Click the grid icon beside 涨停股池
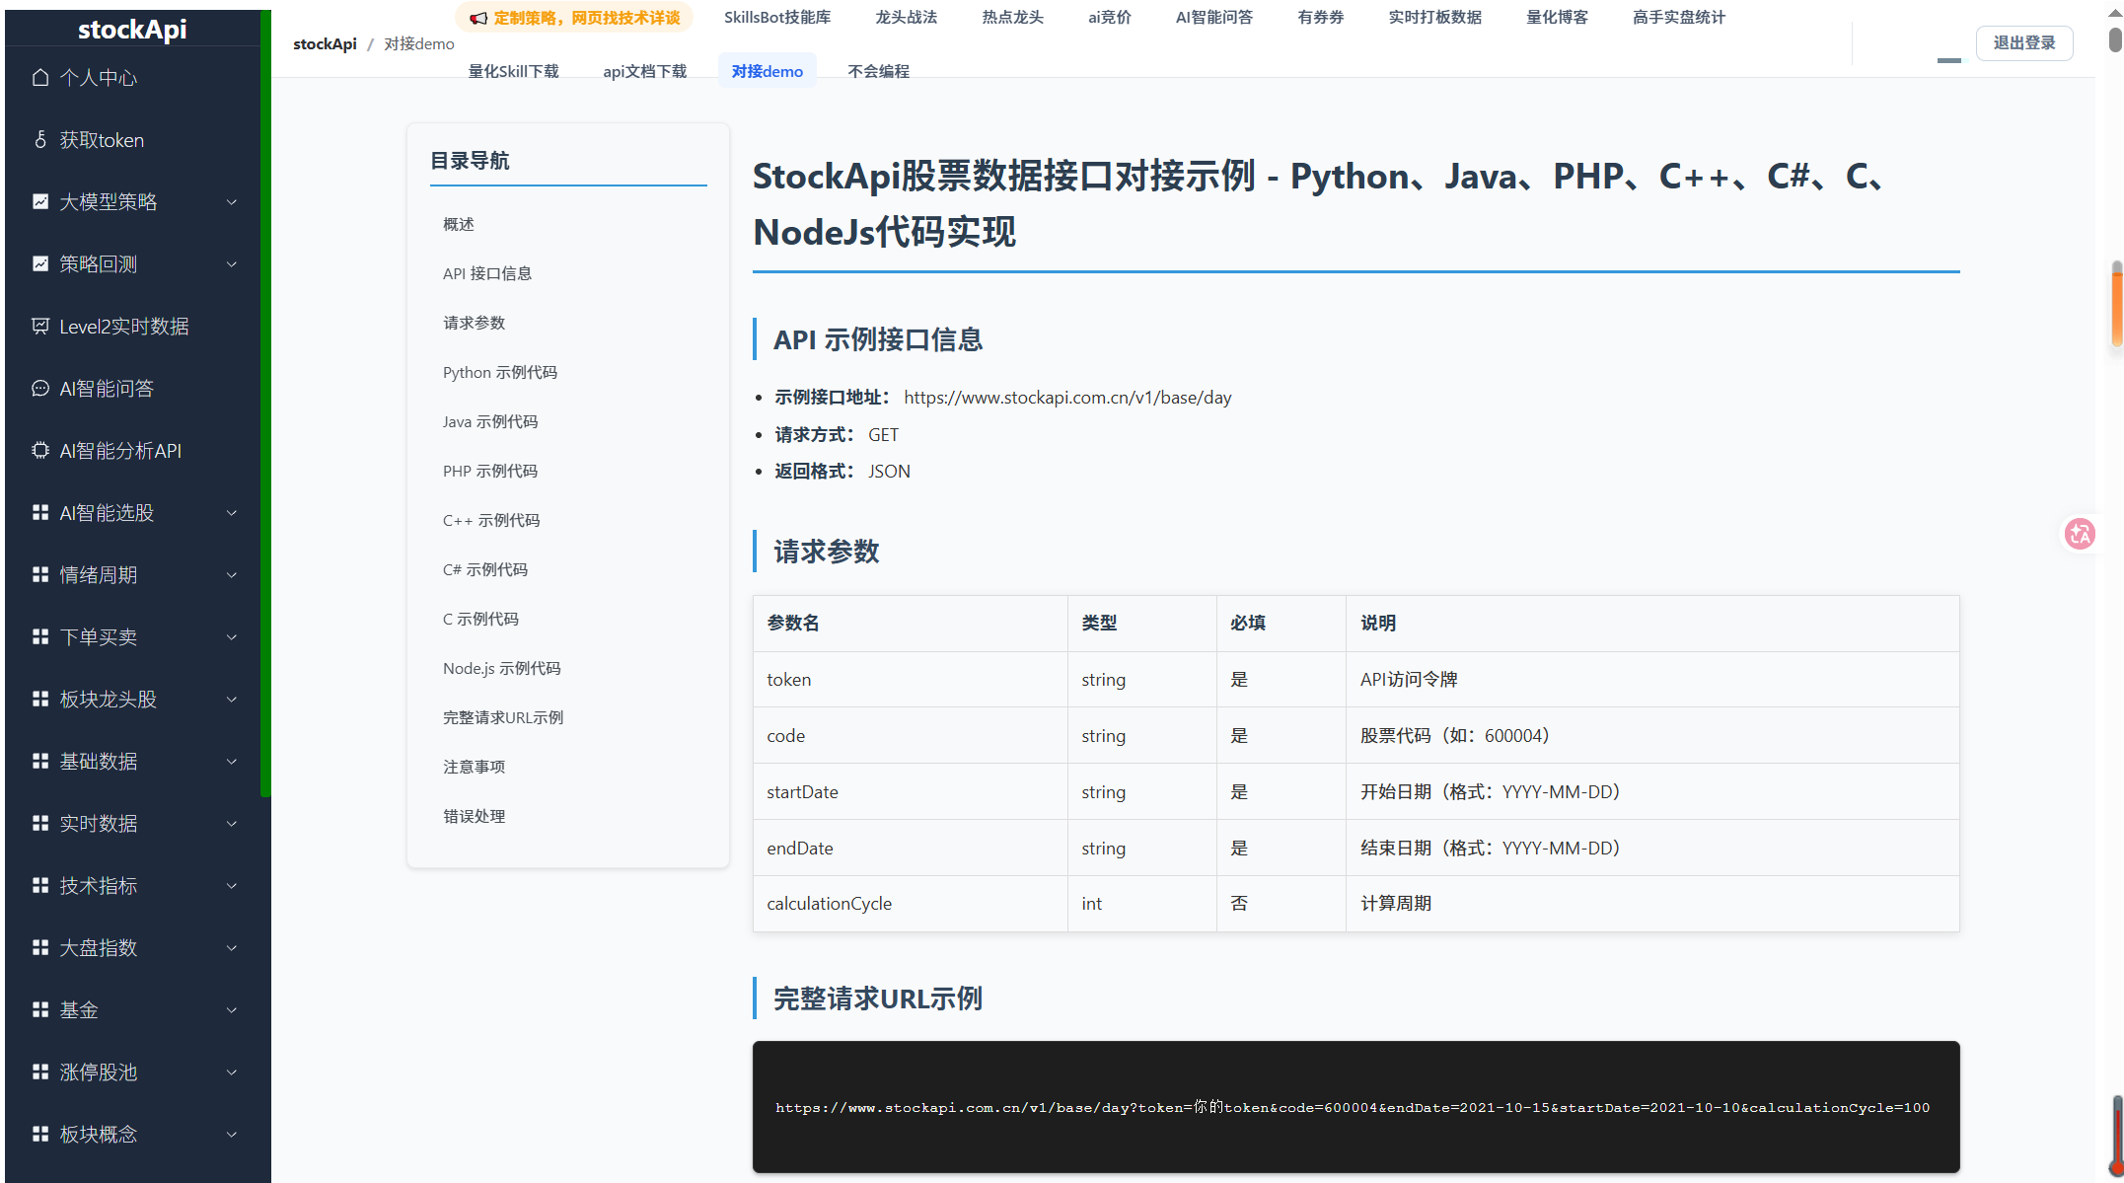This screenshot has width=2124, height=1183. [40, 1072]
